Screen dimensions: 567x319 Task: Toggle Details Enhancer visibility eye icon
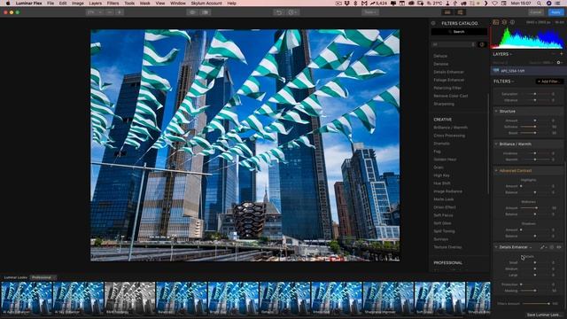click(x=559, y=247)
